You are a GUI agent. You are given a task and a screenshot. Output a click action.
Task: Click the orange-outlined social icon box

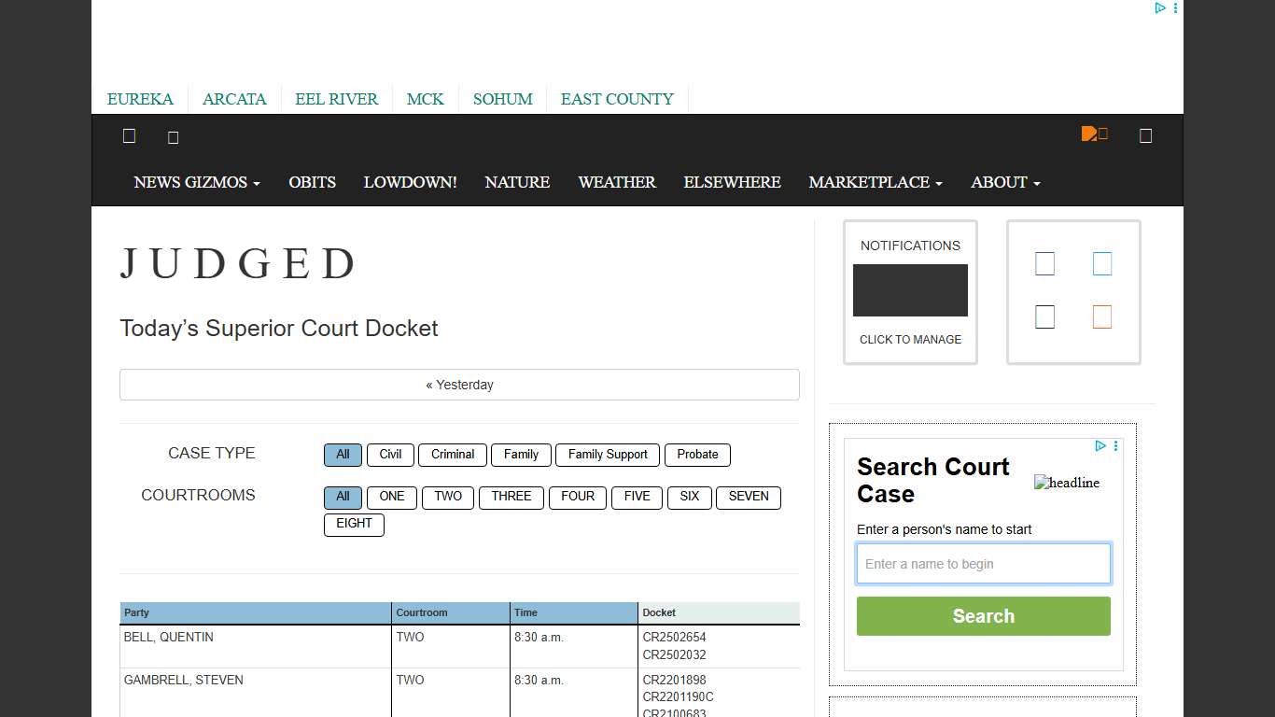coord(1101,317)
